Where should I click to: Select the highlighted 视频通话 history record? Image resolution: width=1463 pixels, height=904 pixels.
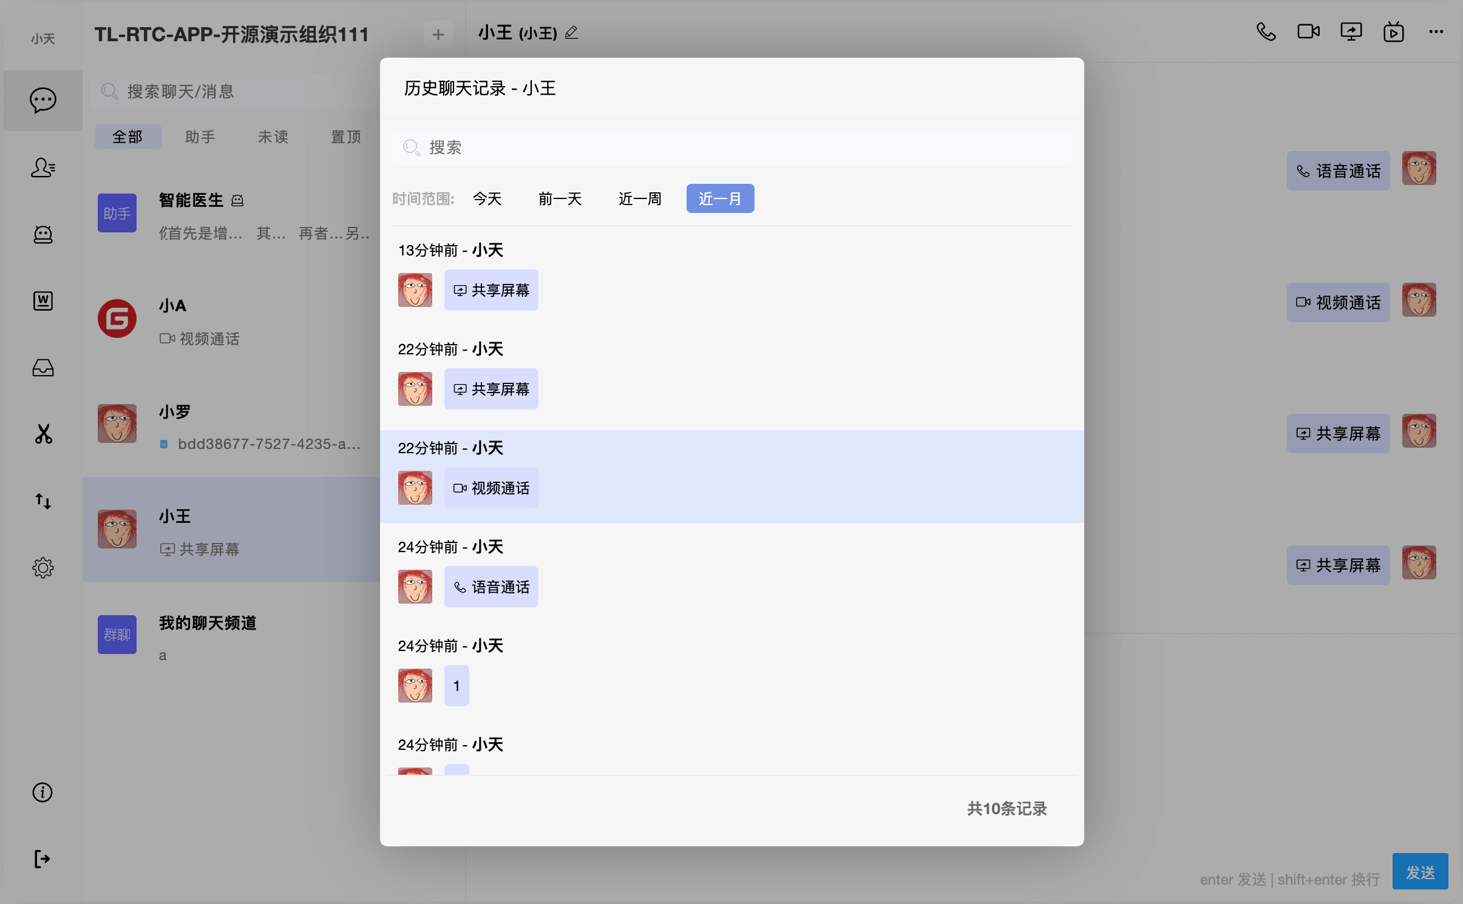click(x=490, y=488)
